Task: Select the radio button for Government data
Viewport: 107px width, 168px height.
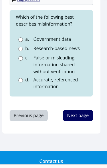Action: (21, 40)
